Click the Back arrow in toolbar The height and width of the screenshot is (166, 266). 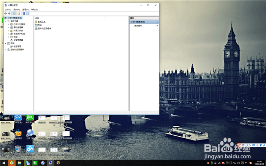5,13
